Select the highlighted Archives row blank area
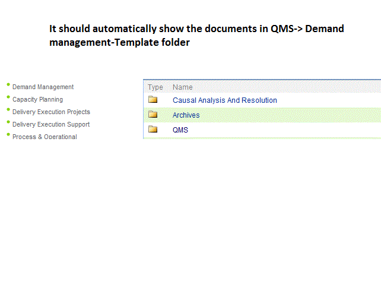381x296 pixels. click(290, 115)
